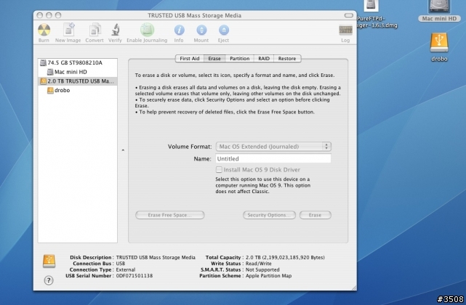466x305 pixels.
Task: Switch to RAID tab
Action: point(264,59)
